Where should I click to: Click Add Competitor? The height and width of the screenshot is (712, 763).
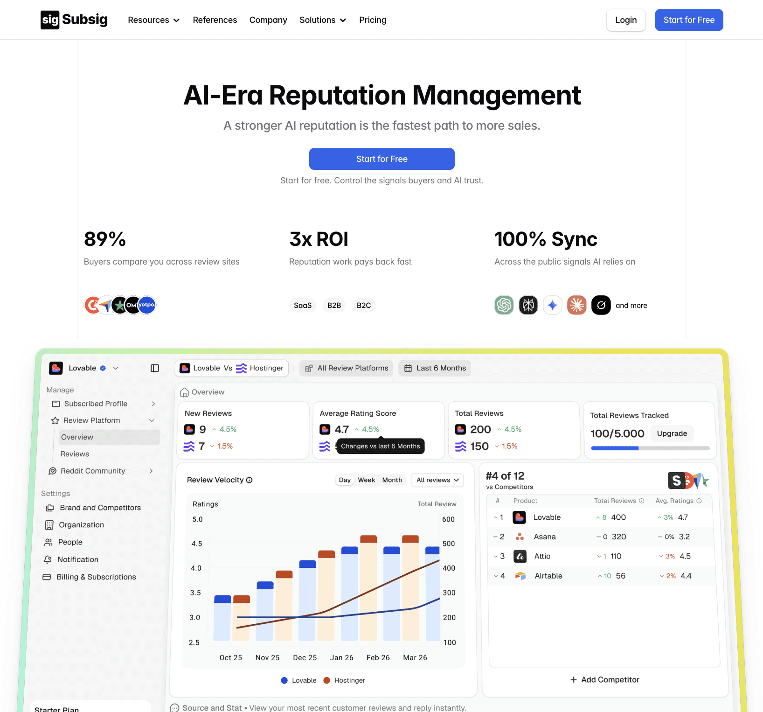[x=605, y=680]
